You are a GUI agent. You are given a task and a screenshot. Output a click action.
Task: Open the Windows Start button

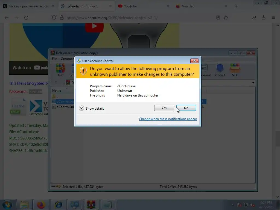pyautogui.click(x=7, y=205)
